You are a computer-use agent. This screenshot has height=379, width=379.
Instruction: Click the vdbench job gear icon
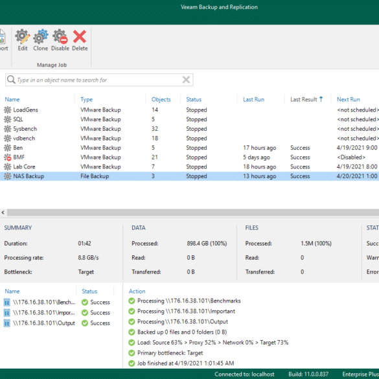[x=8, y=138]
